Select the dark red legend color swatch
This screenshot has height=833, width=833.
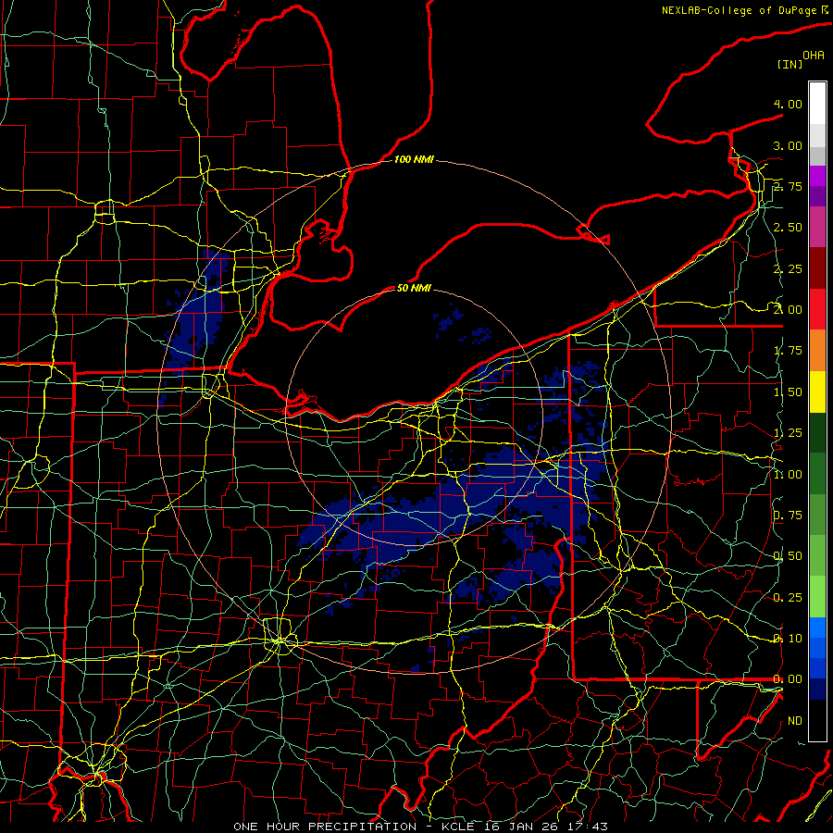pos(817,268)
